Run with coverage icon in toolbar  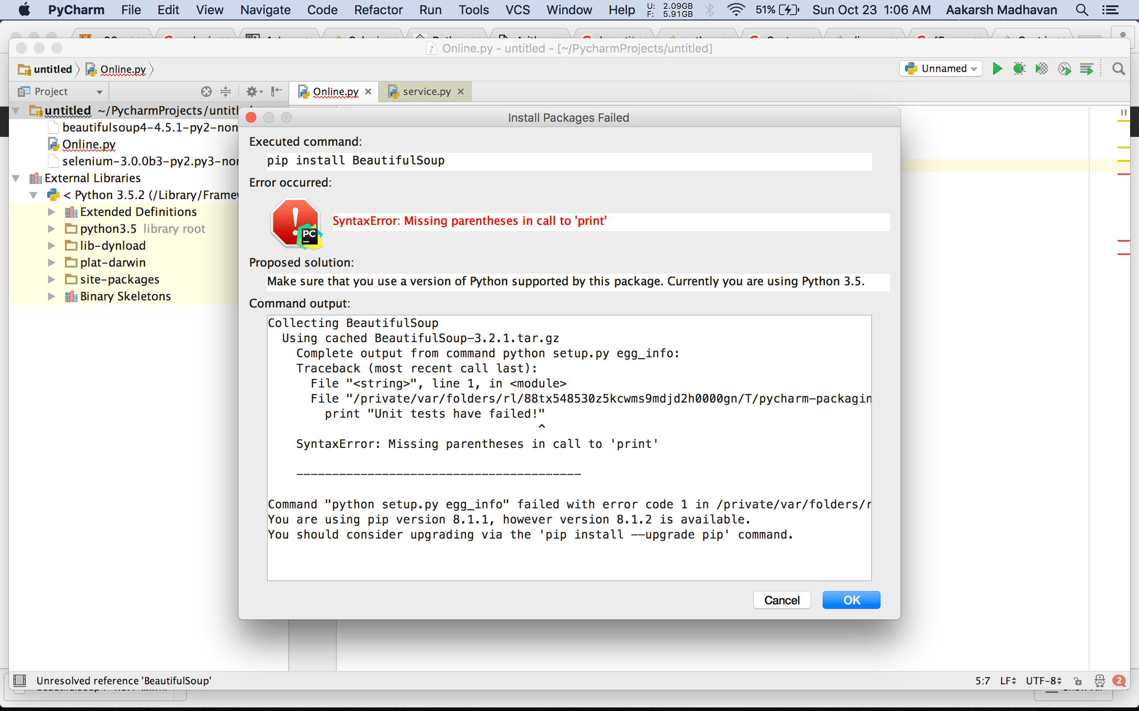click(x=1042, y=68)
